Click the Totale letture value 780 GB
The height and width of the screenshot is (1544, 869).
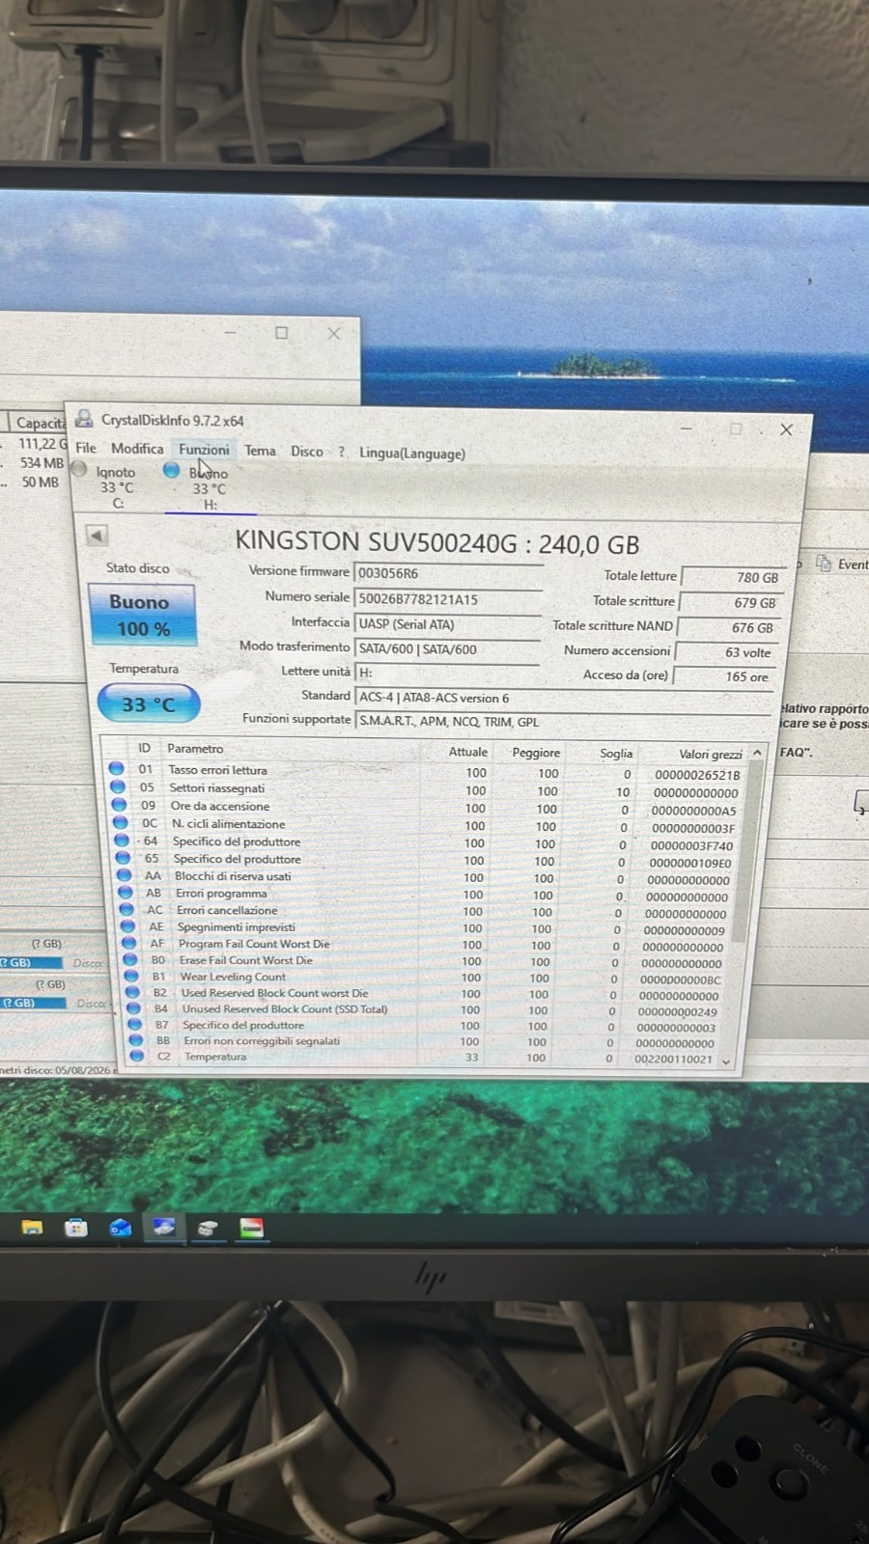pos(732,577)
